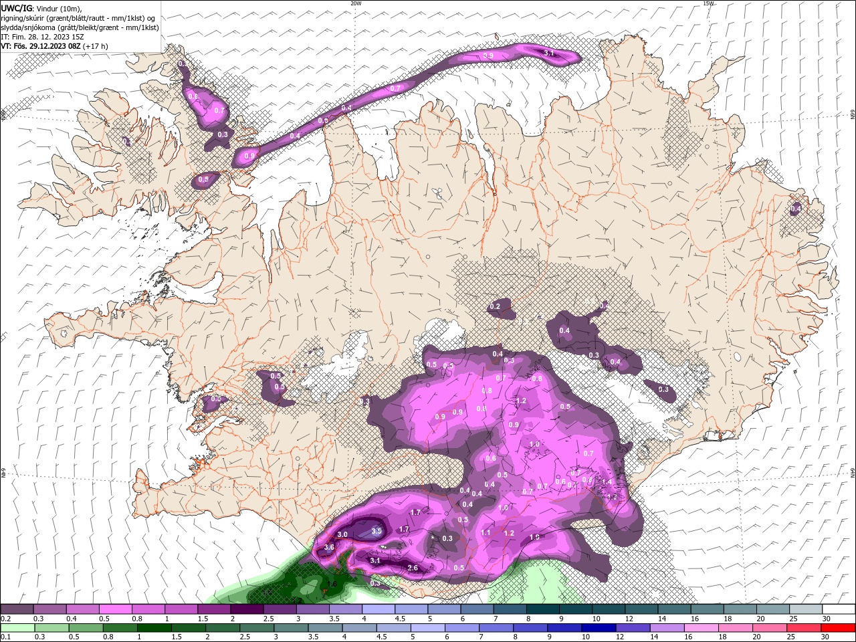Select top legend dark purple swatch at 2
The image size is (856, 642).
[247, 609]
